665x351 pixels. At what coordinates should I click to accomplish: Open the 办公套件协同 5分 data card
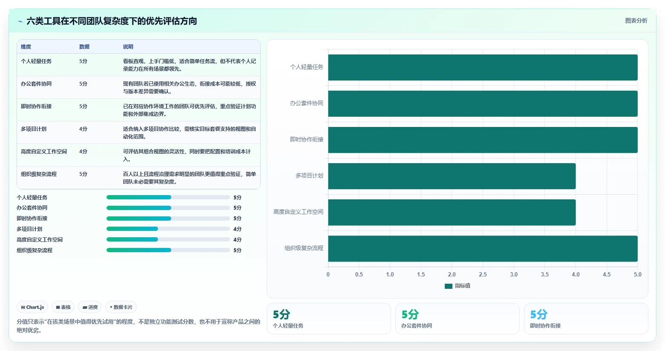pyautogui.click(x=457, y=319)
